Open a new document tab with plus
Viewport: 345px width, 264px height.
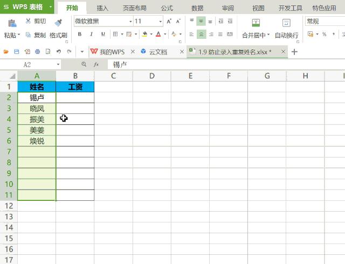(294, 52)
